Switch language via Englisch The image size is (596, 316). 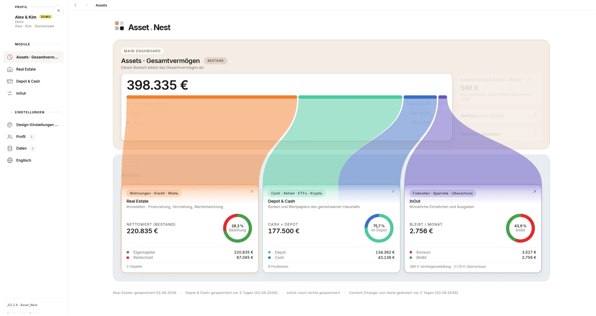(33, 160)
